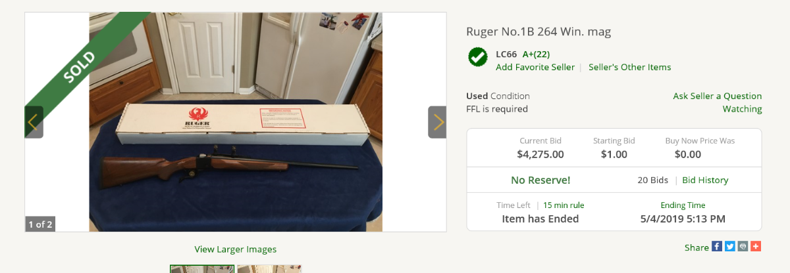Screen dimensions: 790x273
Task: Click the main Ruger rifle photo
Action: coord(236,122)
